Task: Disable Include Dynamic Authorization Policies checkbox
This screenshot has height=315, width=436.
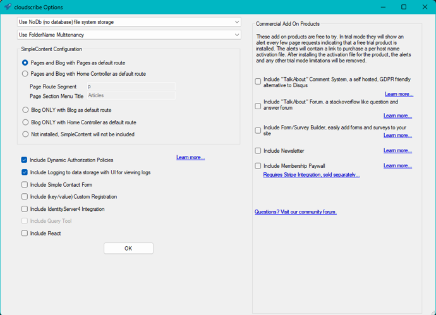Action: pyautogui.click(x=25, y=160)
